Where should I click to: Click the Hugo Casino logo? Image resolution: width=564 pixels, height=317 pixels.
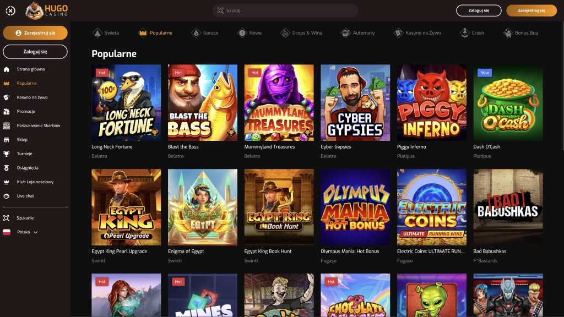47,10
